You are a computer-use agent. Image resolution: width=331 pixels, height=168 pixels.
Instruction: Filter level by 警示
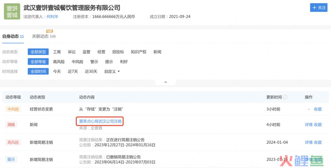94,62
